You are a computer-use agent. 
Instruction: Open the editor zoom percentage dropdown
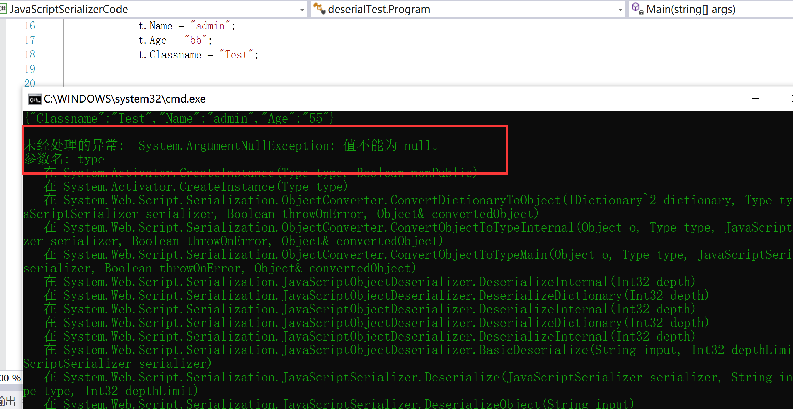pos(11,378)
